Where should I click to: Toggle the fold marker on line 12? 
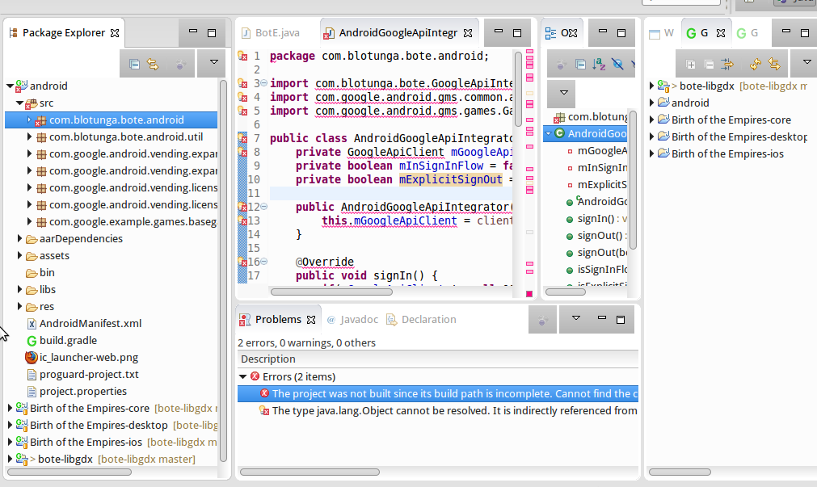click(263, 207)
